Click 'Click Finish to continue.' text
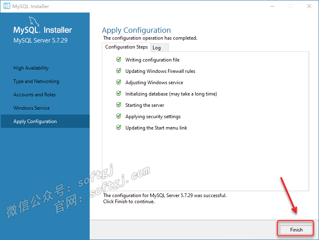 tap(129, 202)
